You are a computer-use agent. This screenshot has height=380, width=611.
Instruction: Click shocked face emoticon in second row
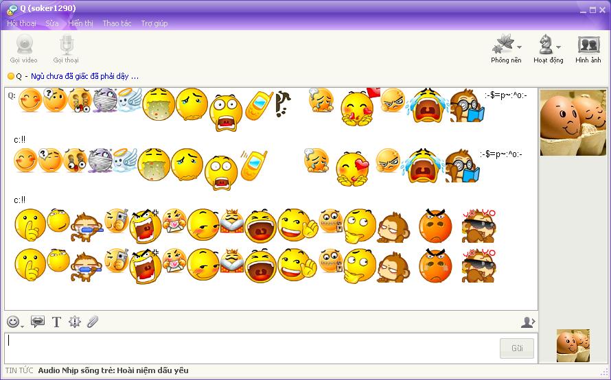pyautogui.click(x=221, y=172)
